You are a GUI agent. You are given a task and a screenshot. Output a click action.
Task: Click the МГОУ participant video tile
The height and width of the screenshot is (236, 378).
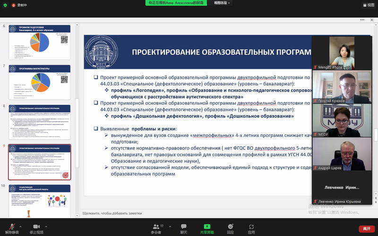342,120
